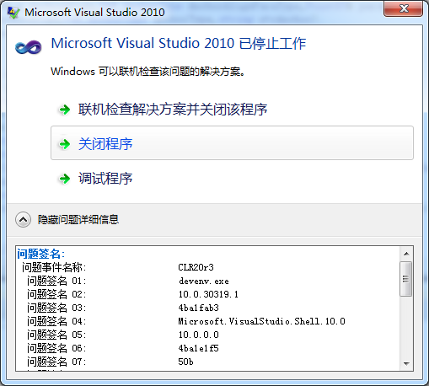Collapse details with the round chevron button
429x386 pixels.
(23, 219)
